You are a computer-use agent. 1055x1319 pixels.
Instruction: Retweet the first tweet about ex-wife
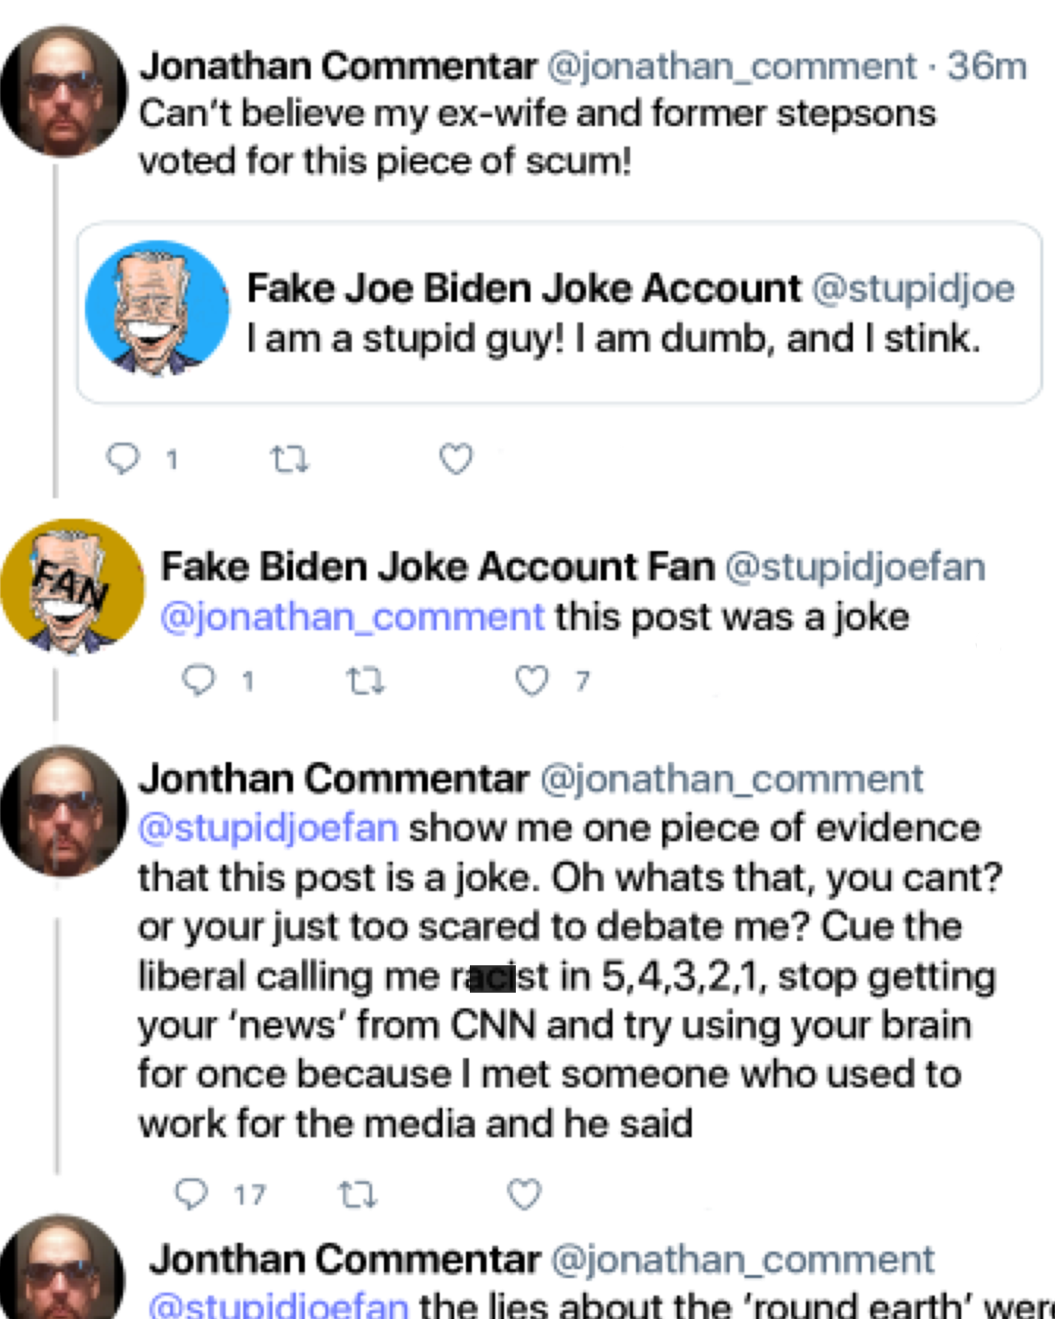(x=289, y=458)
